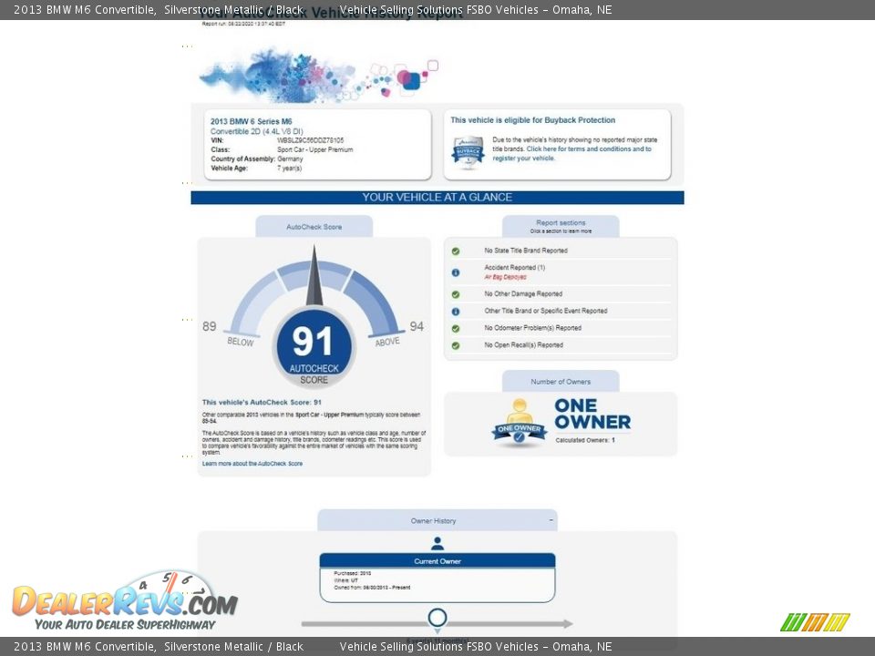Click the Buyback Protection shield badge icon
This screenshot has width=875, height=656.
(x=468, y=152)
